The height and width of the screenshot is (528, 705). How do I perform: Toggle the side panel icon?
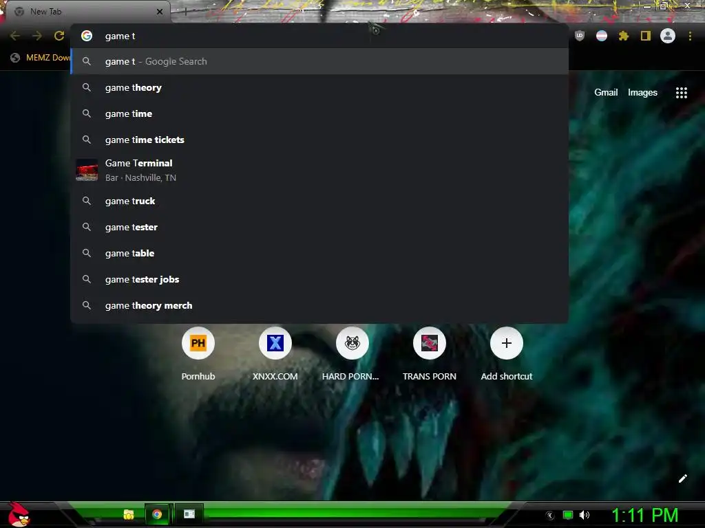[646, 36]
